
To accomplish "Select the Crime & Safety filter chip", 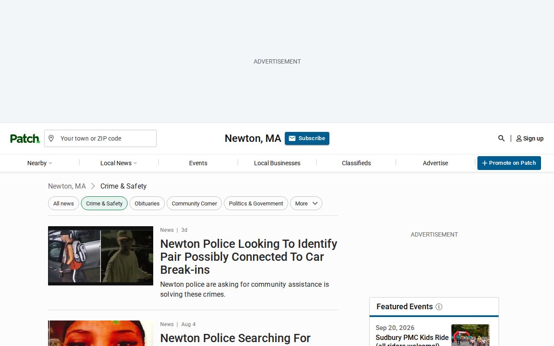I will 104,204.
